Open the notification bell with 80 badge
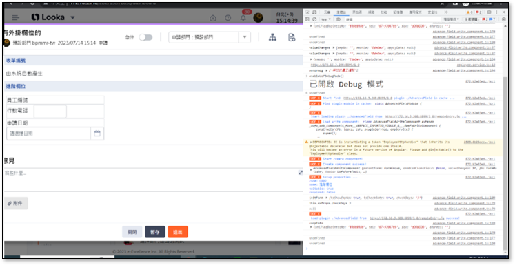 (243, 18)
